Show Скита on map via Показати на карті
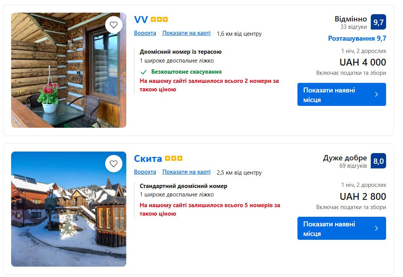Screen dimensions: 403x277 click(186, 172)
